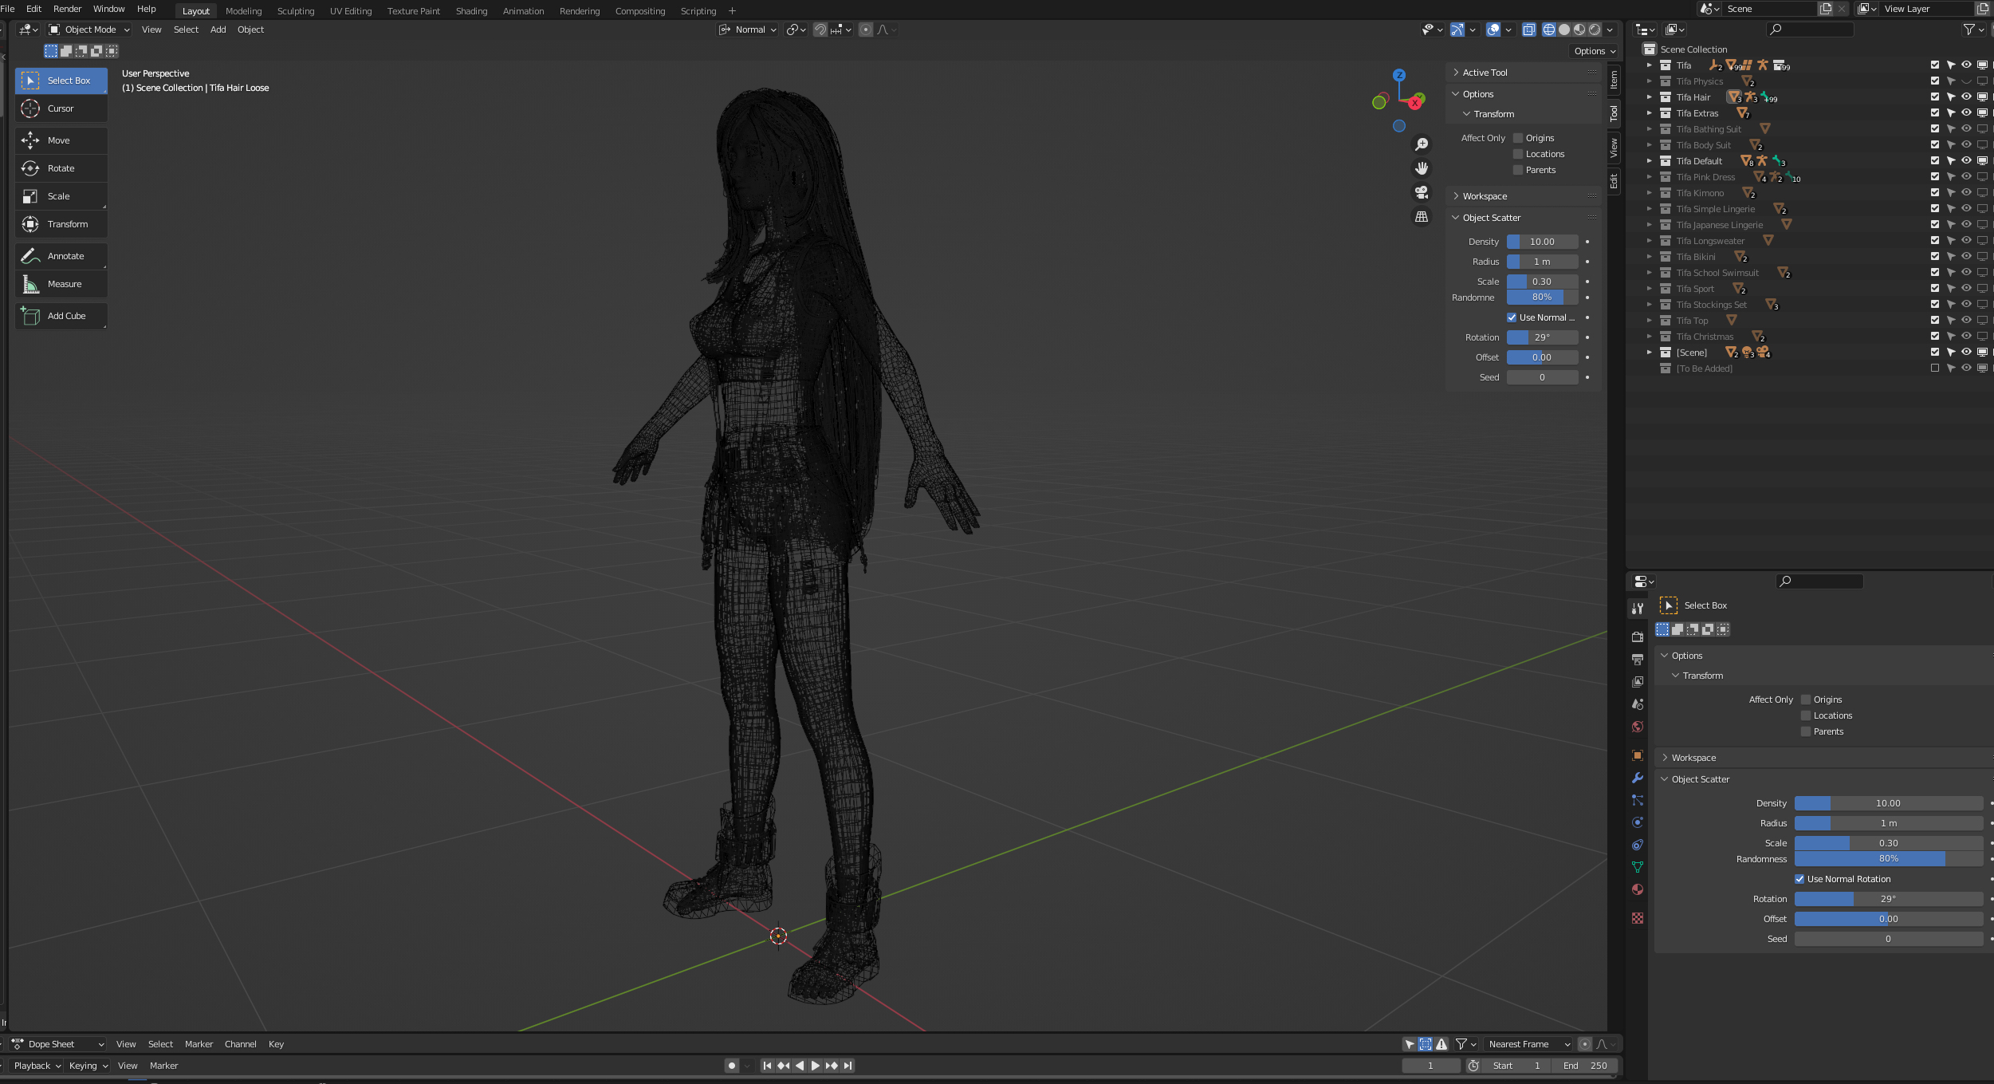Activate the Move tool
The image size is (1994, 1084).
tap(61, 140)
